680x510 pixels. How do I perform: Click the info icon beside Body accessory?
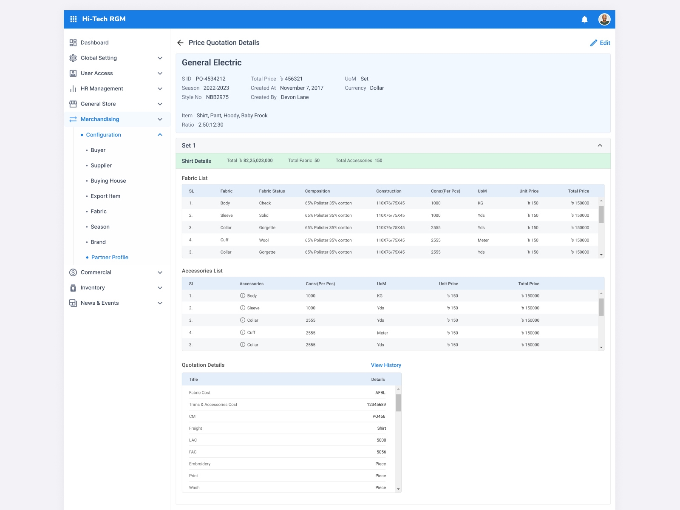click(x=243, y=295)
